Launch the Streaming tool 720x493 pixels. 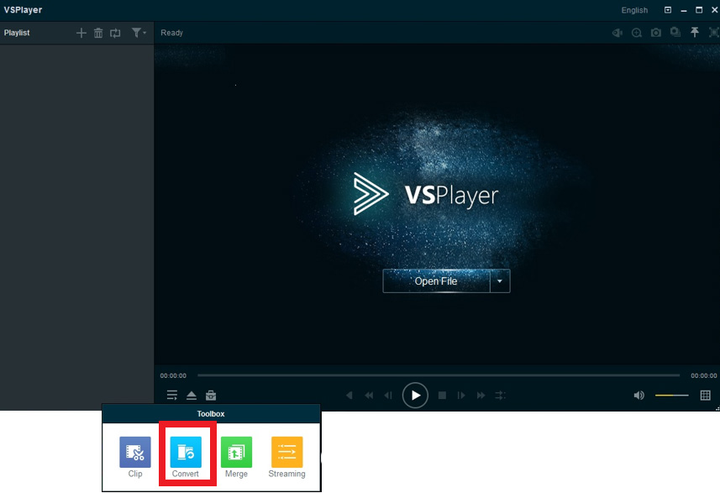(286, 452)
